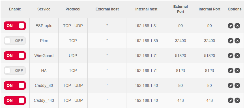Edit the HA service rule
The image size is (245, 110).
[231, 71]
